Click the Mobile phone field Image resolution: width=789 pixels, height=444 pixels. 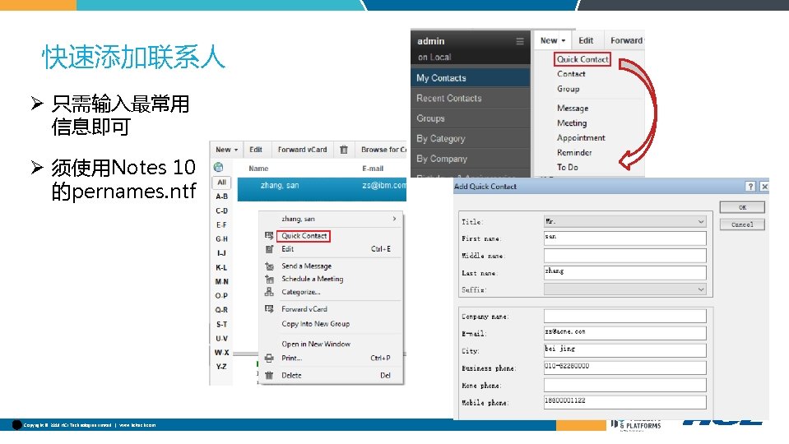625,402
